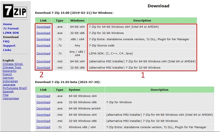Click '7-Zip for 64-bit Windows x64 (Intel 64 or AMD64)' description
This screenshot has width=220, height=132.
click(124, 27)
